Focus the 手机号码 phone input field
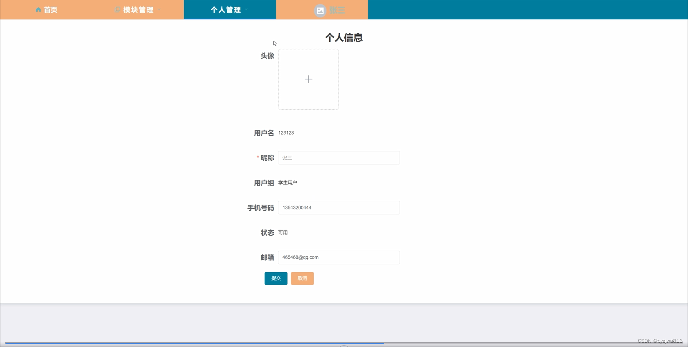Viewport: 688px width, 347px height. [x=339, y=208]
